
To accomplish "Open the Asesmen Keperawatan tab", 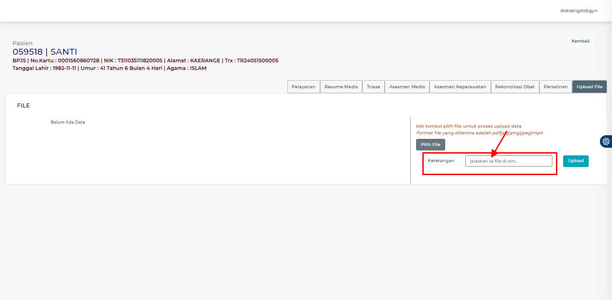I will coord(460,87).
